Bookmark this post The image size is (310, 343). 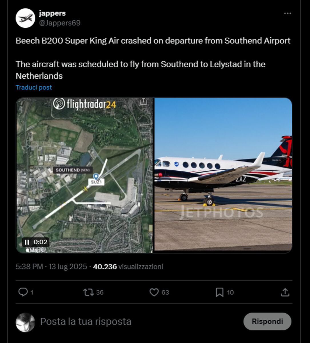pyautogui.click(x=219, y=292)
